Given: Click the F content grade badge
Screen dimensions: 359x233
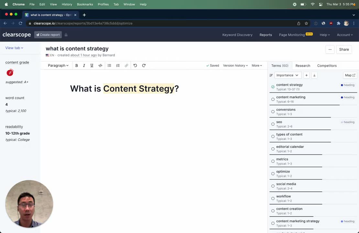Looking at the screenshot, I should 10,72.
